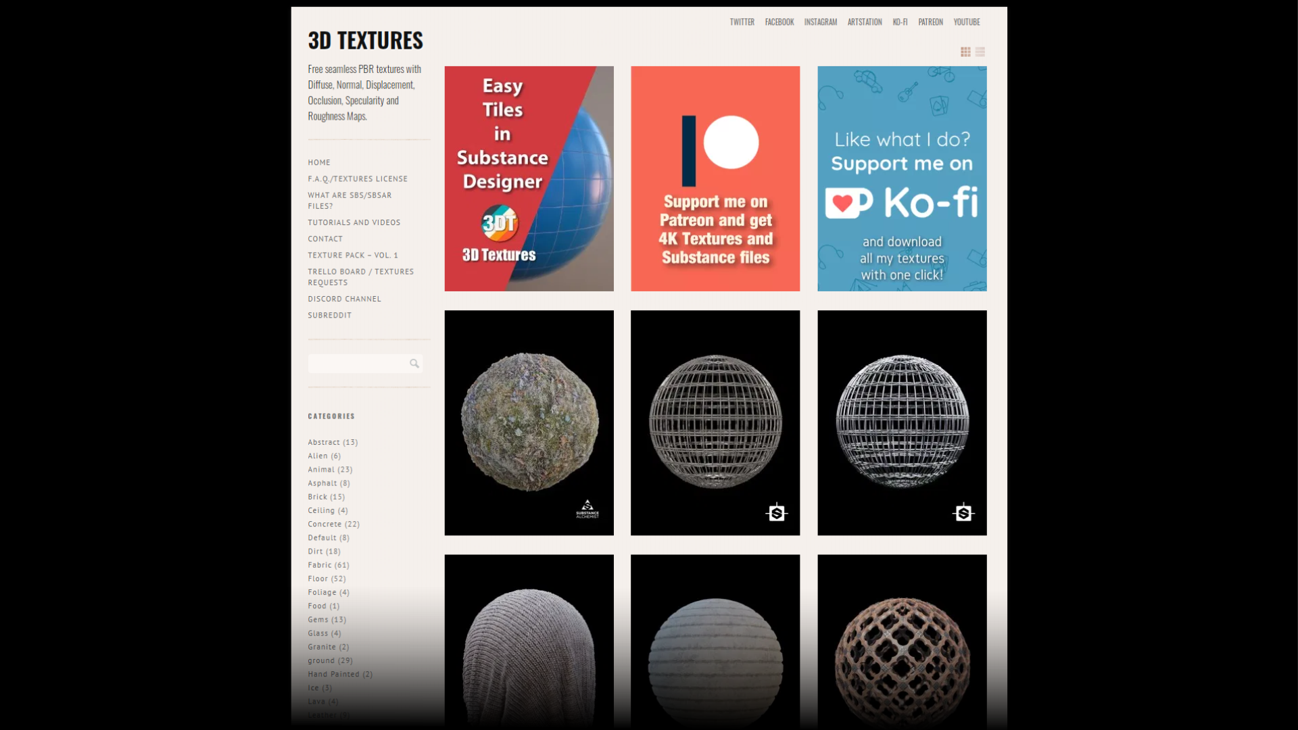Viewport: 1298px width, 730px height.
Task: Open the Discord Channel link
Action: tap(345, 299)
